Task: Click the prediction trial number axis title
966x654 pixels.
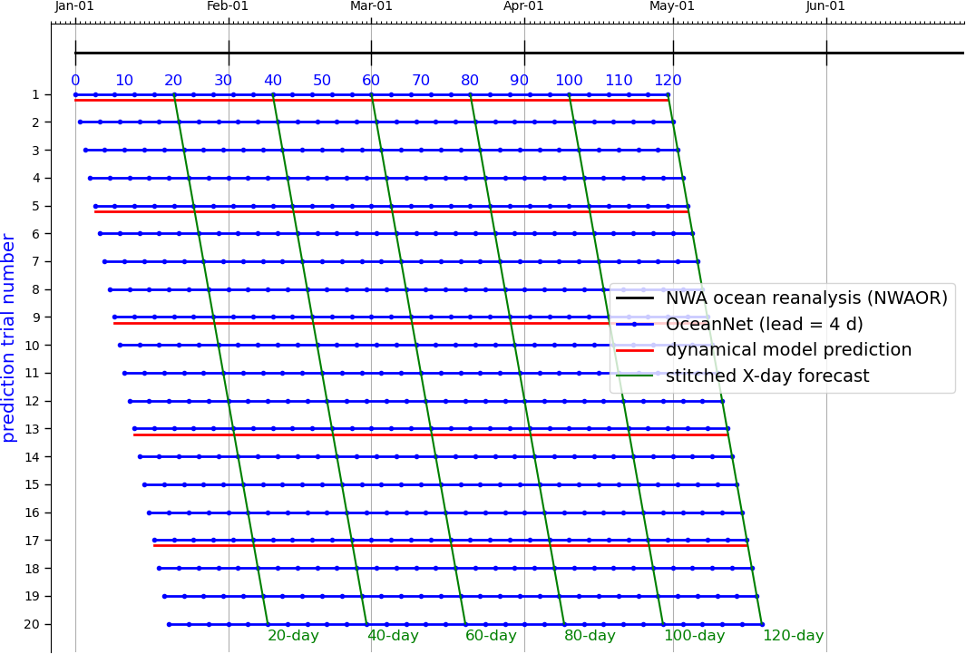Action: 10,337
